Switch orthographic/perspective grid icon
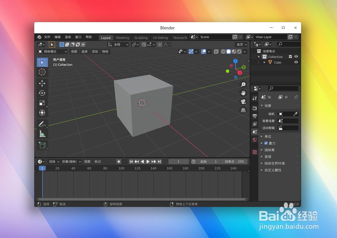The image size is (337, 238). tap(243, 110)
